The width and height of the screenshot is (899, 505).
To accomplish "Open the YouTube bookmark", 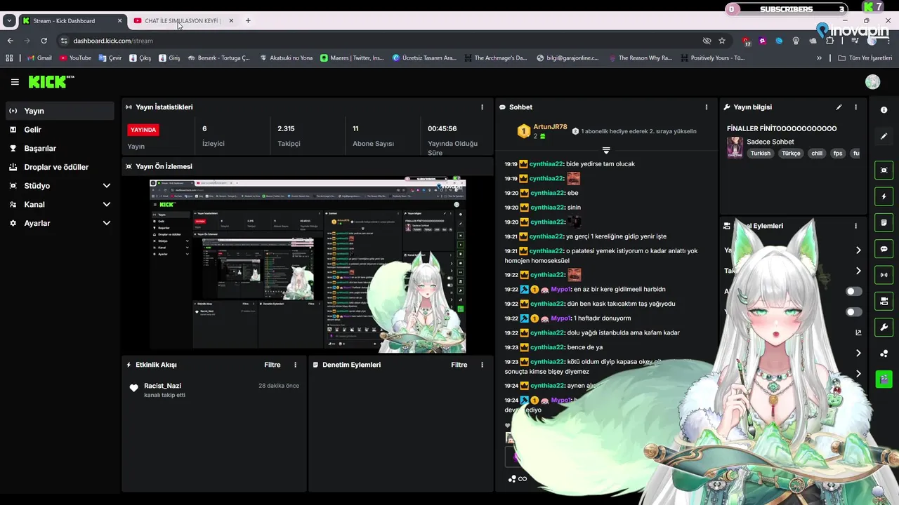I will click(75, 58).
